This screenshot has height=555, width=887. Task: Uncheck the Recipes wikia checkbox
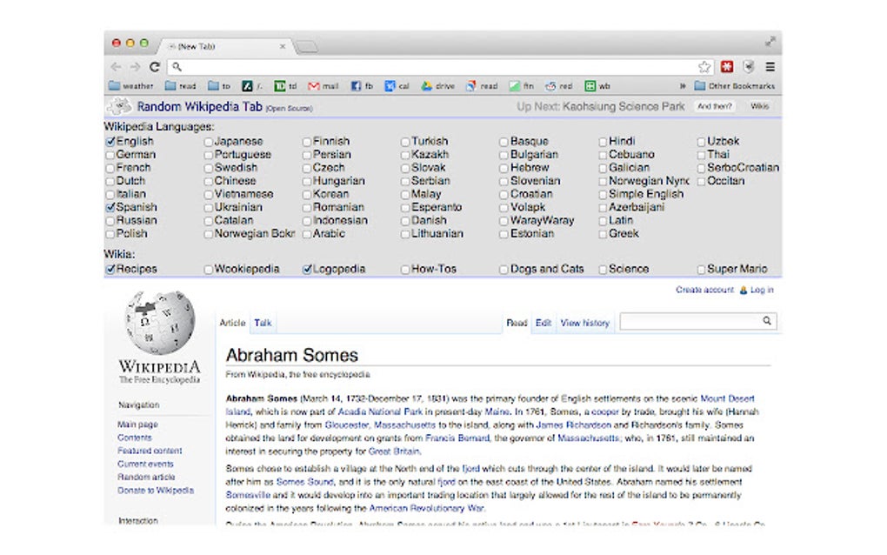click(x=110, y=270)
